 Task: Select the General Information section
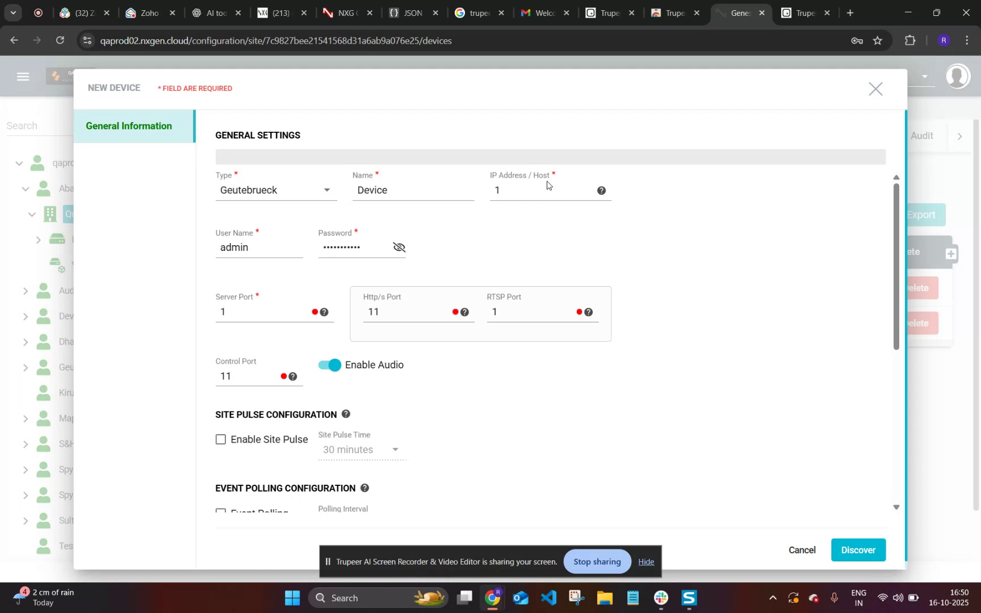pos(129,125)
